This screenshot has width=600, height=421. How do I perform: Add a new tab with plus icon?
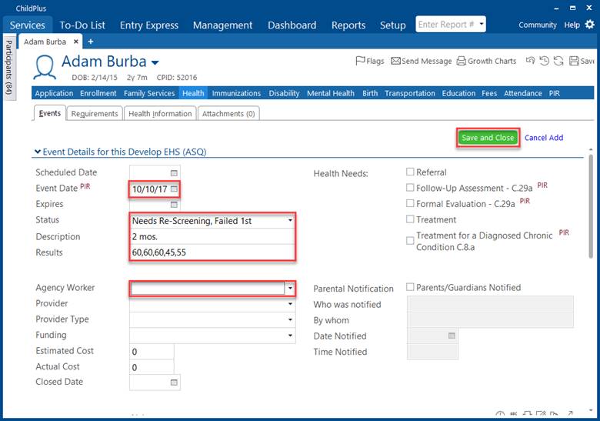click(x=90, y=42)
